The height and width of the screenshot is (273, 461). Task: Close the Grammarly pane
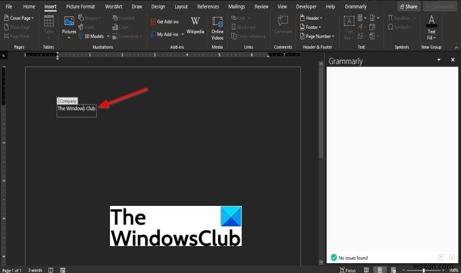[x=453, y=60]
